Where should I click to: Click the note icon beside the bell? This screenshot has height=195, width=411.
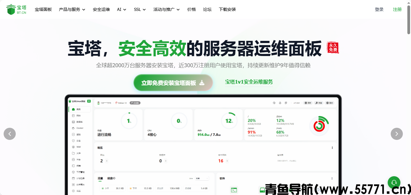tap(286, 103)
